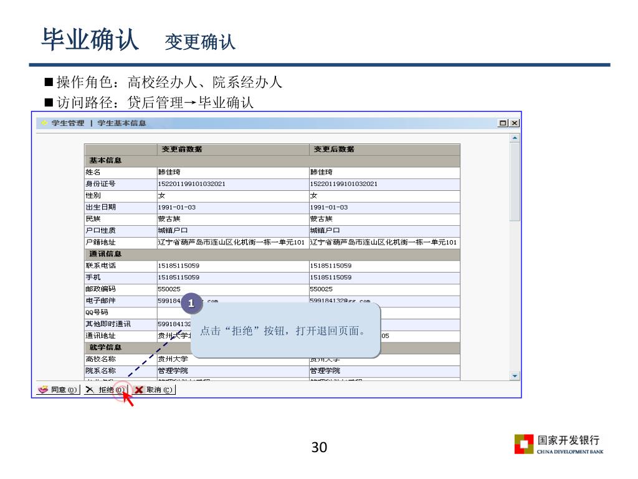
Task: Click the red X icon on 取消
Action: (139, 390)
